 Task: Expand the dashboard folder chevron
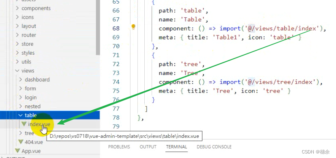tap(21, 79)
